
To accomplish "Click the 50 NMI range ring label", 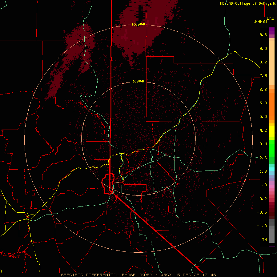I will point(138,81).
